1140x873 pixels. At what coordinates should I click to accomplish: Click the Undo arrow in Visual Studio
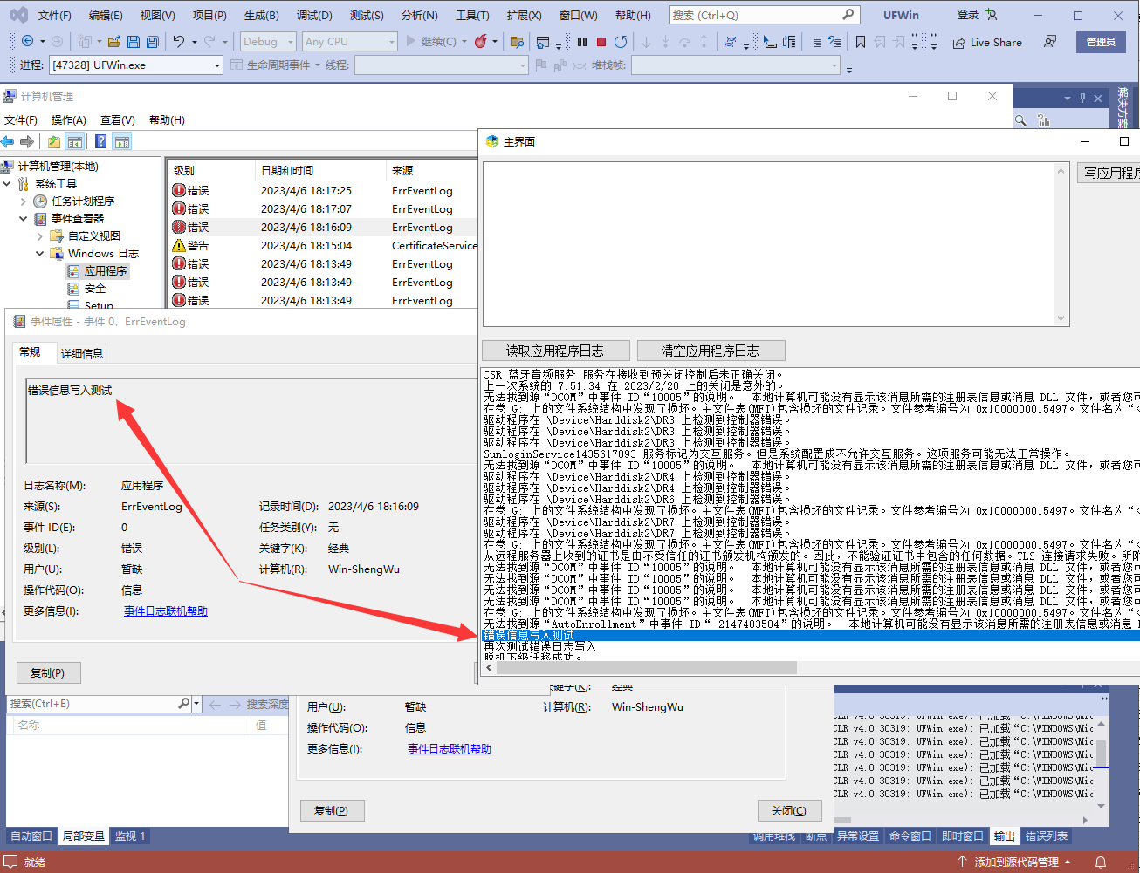point(179,41)
